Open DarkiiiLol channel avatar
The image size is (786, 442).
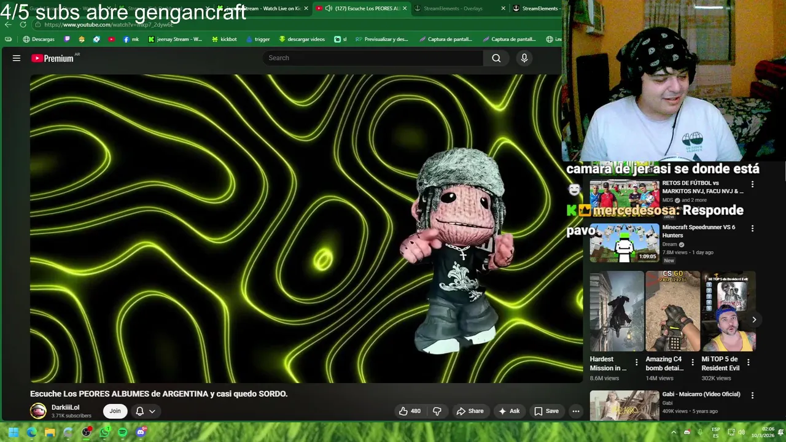click(38, 411)
